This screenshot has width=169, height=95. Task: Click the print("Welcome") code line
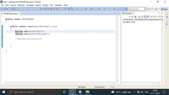(32, 34)
